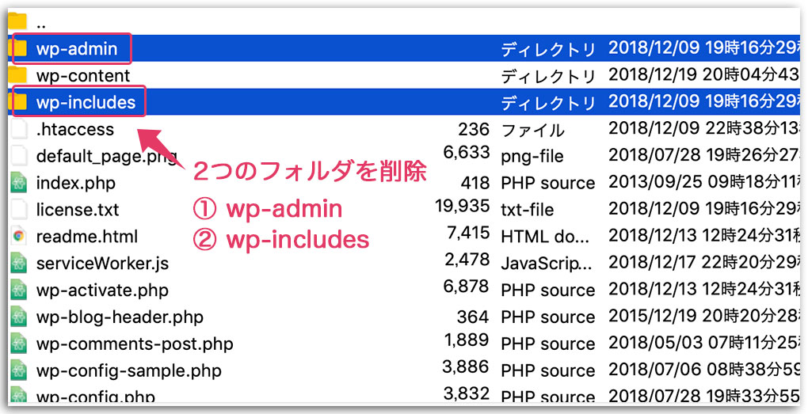
Task: Click the size value 236
Action: coord(474,129)
